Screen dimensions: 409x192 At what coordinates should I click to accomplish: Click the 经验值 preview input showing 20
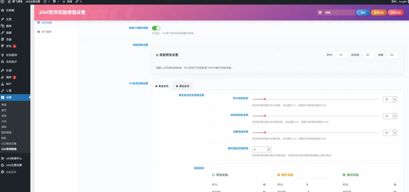click(369, 55)
